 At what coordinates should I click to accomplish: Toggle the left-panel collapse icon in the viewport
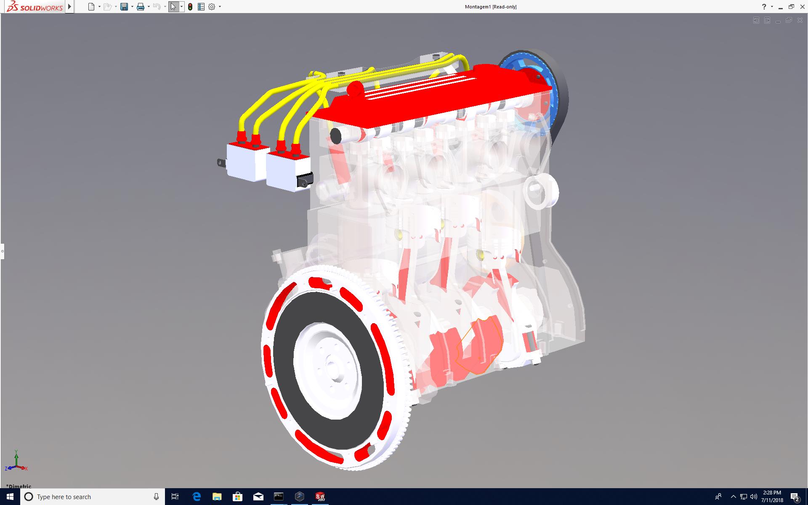point(756,21)
